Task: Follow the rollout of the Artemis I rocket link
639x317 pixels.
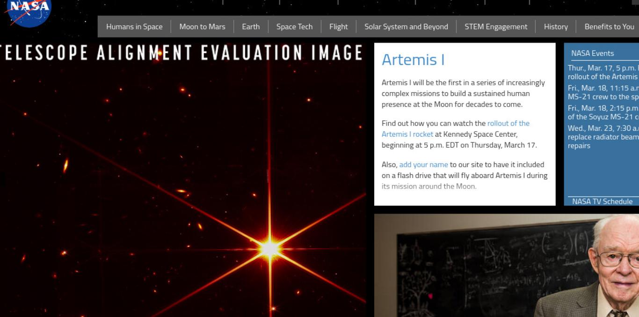Action: [456, 129]
